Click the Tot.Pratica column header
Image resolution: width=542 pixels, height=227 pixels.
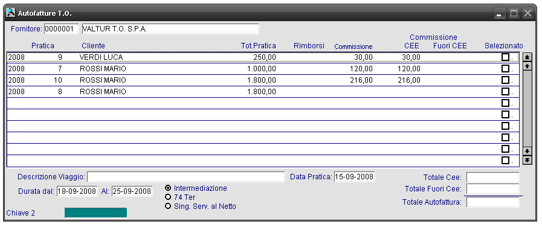pyautogui.click(x=259, y=46)
